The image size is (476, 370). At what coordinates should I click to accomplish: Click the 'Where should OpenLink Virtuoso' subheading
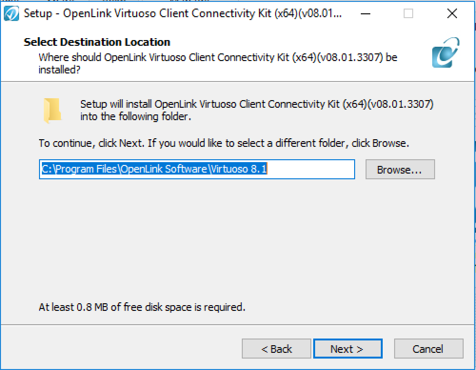click(218, 63)
